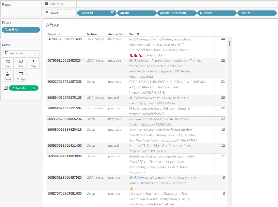The width and height of the screenshot is (278, 207).
Task: Click the Number pill in Rows shelf
Action: [217, 13]
